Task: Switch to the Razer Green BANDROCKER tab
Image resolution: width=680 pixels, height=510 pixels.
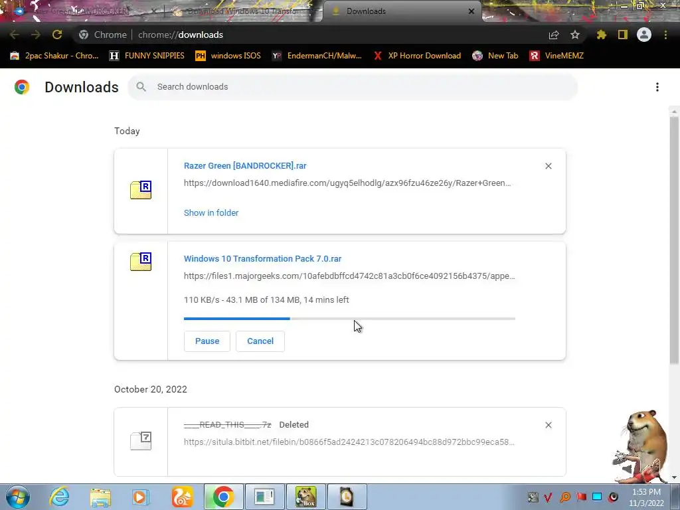Action: 82,11
